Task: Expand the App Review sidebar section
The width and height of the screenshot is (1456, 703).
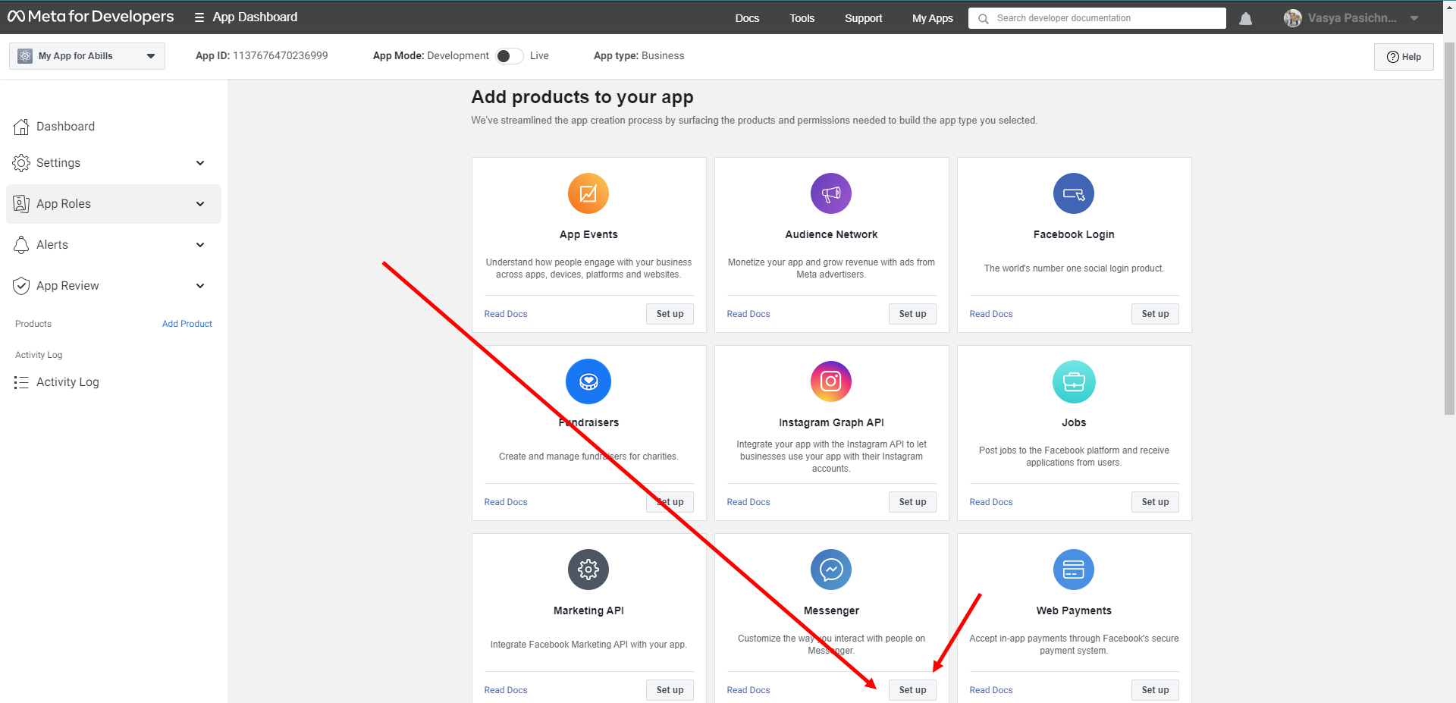Action: pyautogui.click(x=200, y=286)
